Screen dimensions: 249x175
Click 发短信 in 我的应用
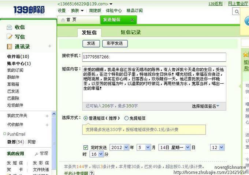(x=15, y=163)
